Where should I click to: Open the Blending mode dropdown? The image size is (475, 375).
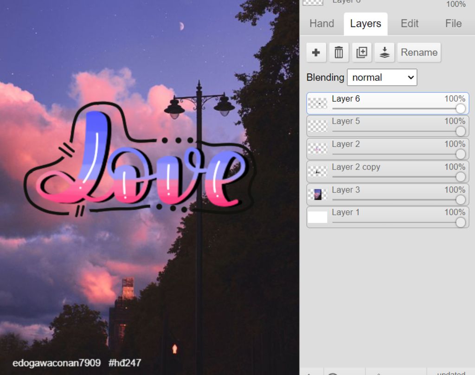[382, 78]
